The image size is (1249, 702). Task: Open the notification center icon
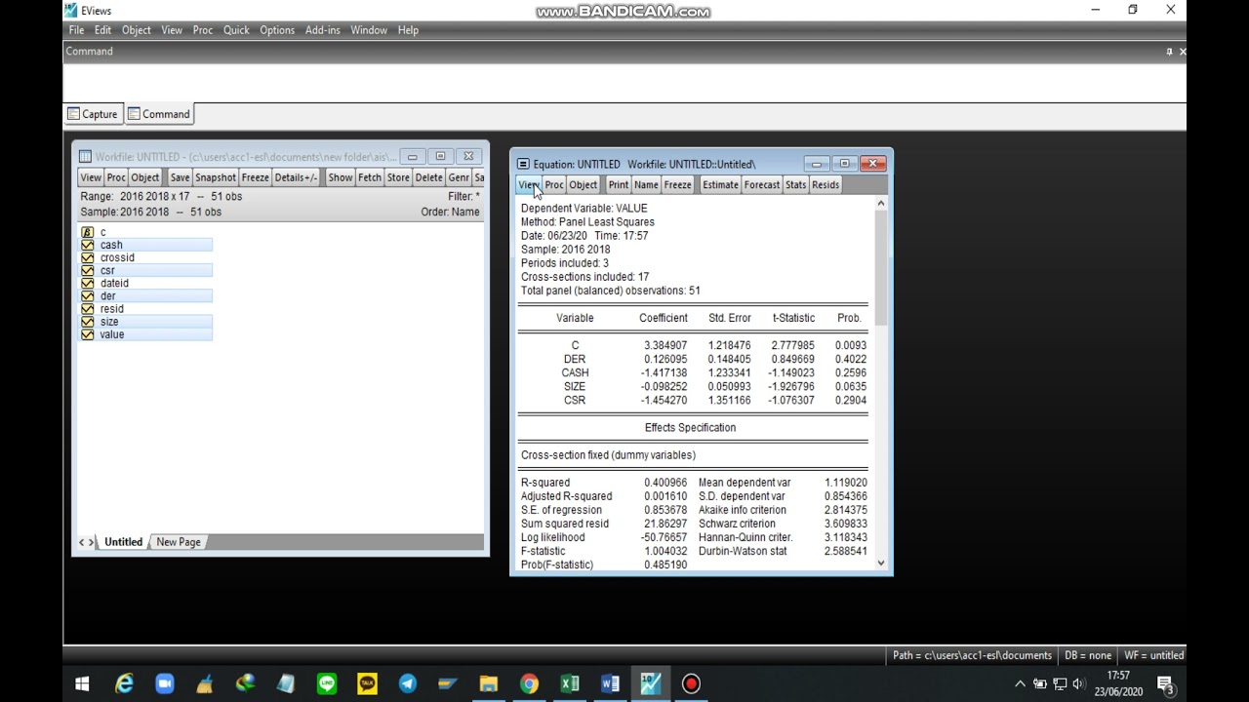coord(1165,683)
